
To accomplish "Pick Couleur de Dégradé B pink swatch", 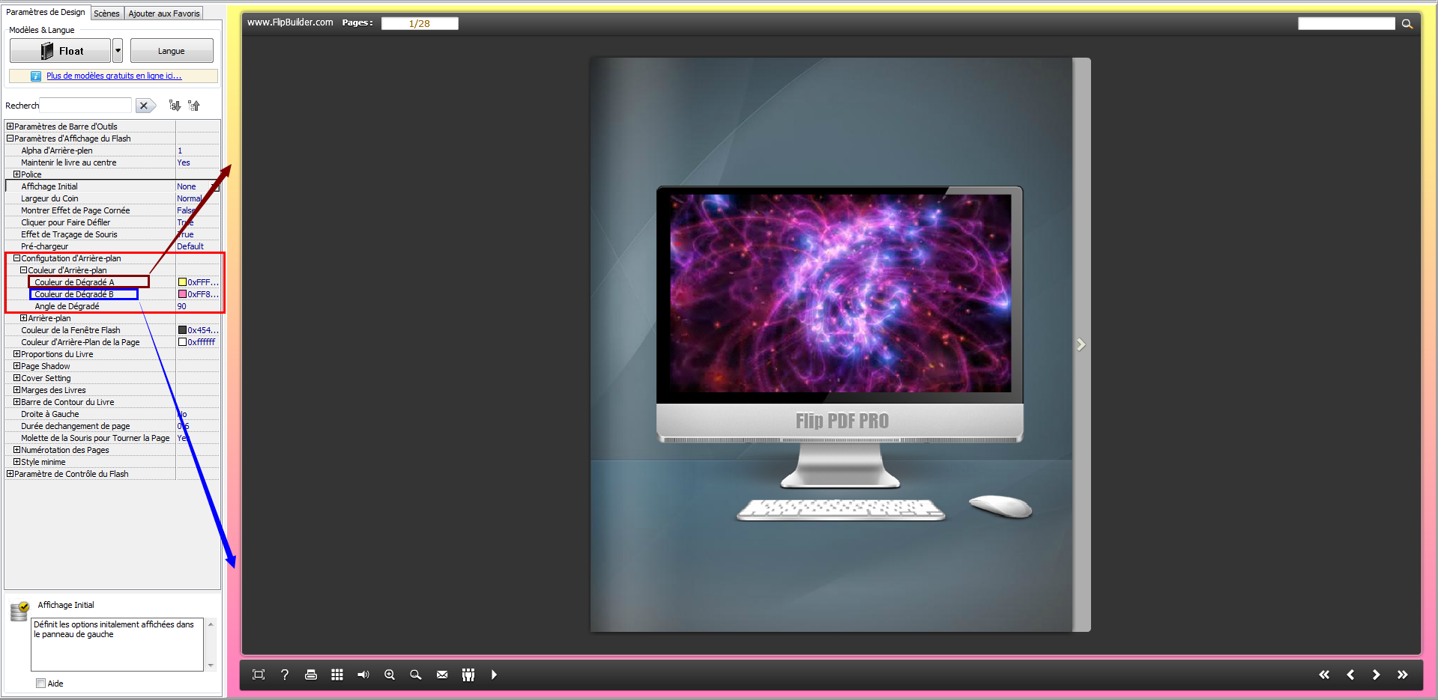I will (182, 294).
